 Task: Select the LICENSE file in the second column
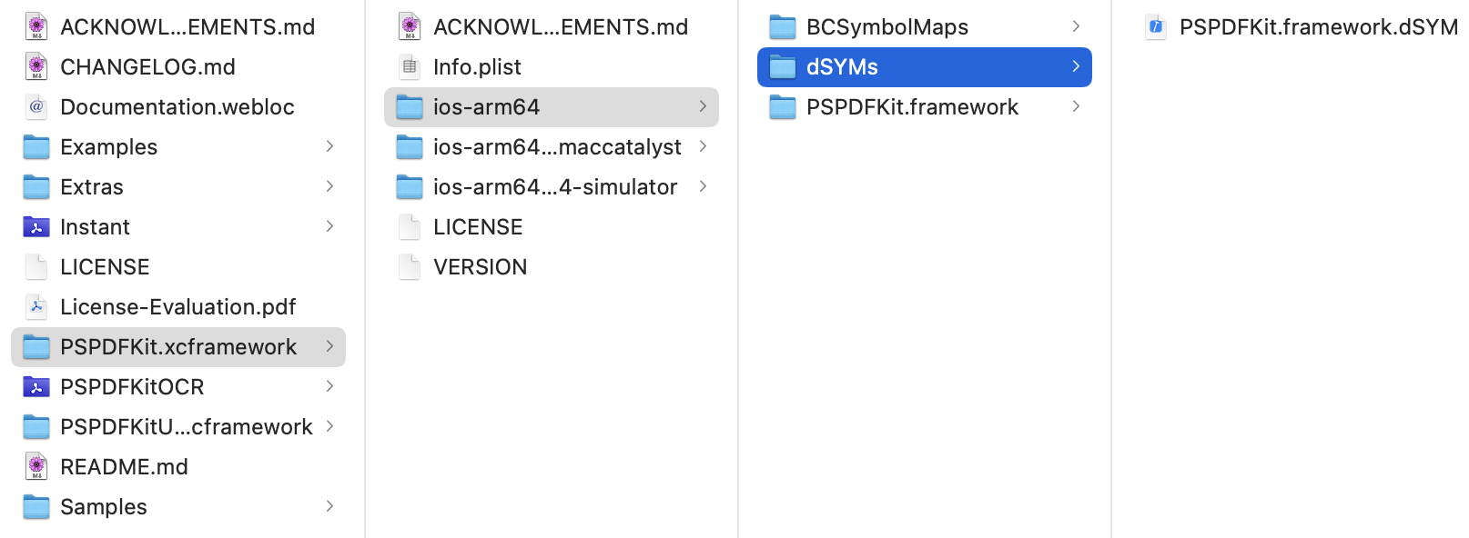coord(477,226)
